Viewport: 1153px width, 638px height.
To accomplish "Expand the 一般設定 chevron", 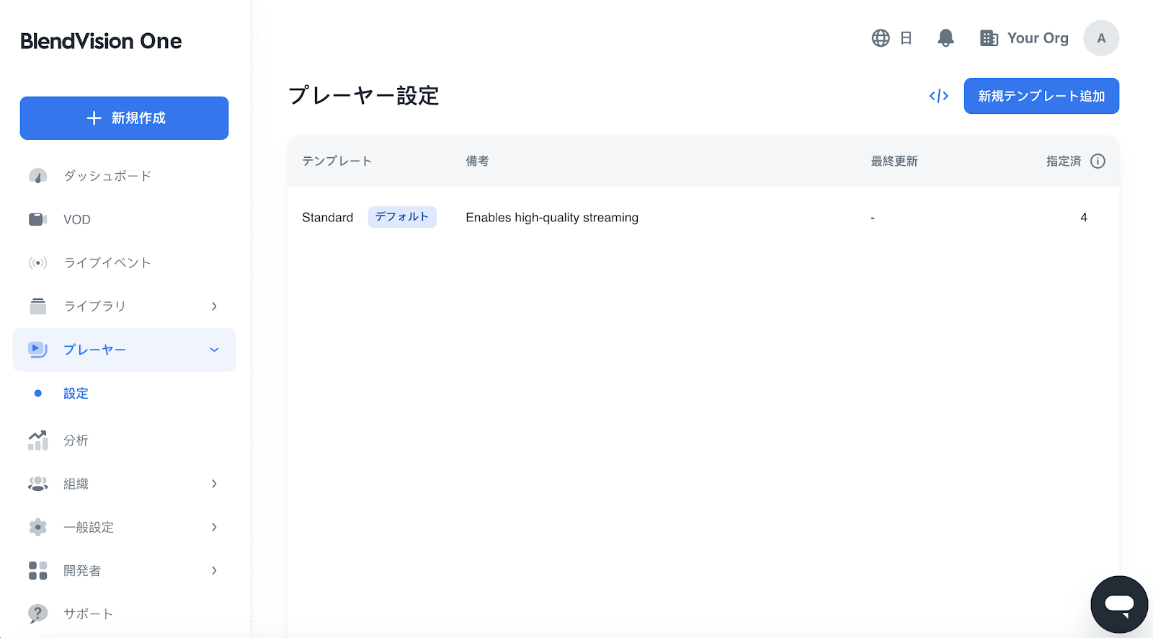I will [214, 527].
